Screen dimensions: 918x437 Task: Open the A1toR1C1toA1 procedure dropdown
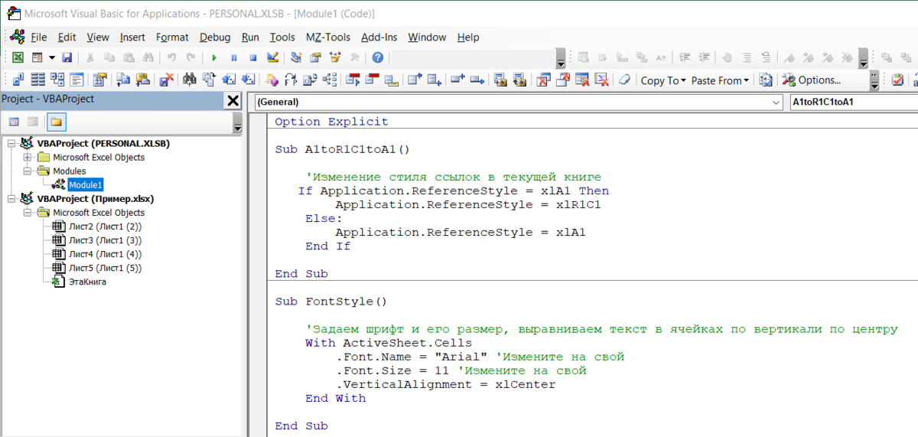pos(853,102)
